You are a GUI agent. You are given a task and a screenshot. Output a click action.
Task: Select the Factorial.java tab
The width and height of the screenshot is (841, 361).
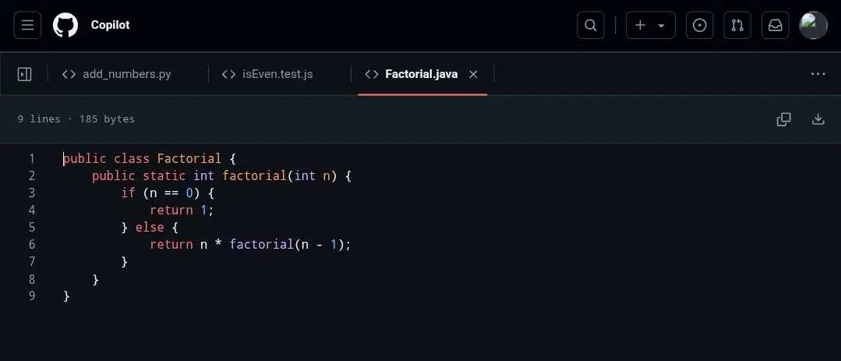click(421, 74)
